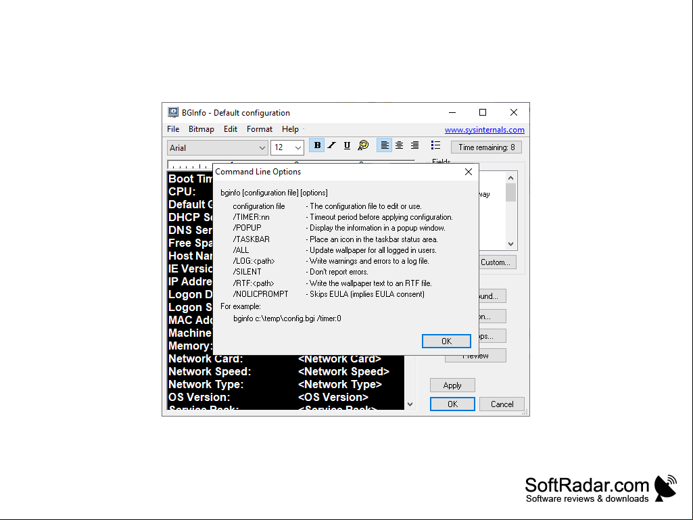Screen dimensions: 693x520
Task: Open the Custom... fields button
Action: click(497, 262)
